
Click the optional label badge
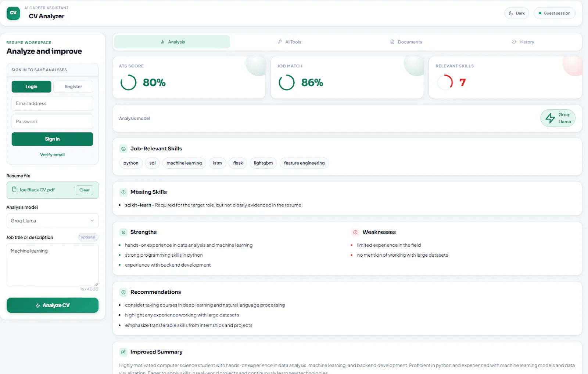pos(88,237)
